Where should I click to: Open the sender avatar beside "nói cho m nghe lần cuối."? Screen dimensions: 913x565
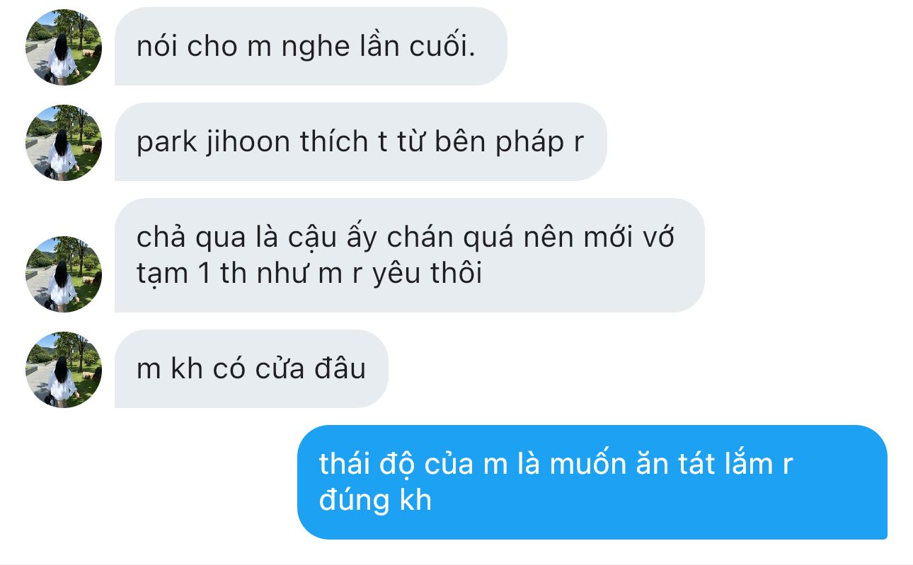coord(64,47)
